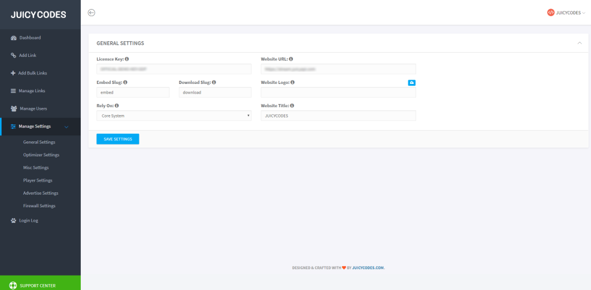Viewport: 591px width, 290px height.
Task: Click the Website Logo upload icon
Action: [411, 82]
